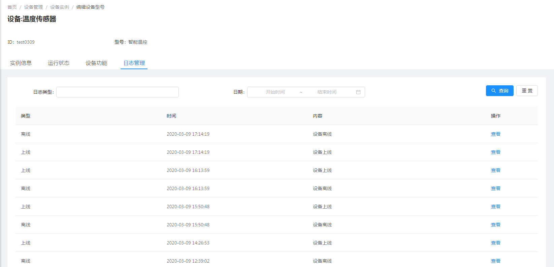Viewport: 554px width, 267px height.
Task: Select the 结束时间 end time field
Action: click(327, 92)
